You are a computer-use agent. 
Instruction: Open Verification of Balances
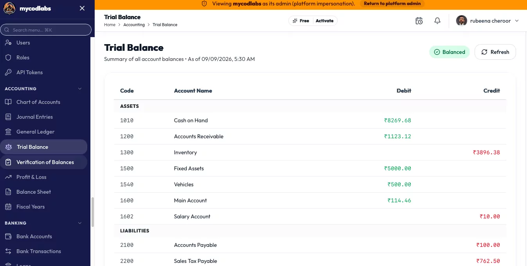pos(44,162)
